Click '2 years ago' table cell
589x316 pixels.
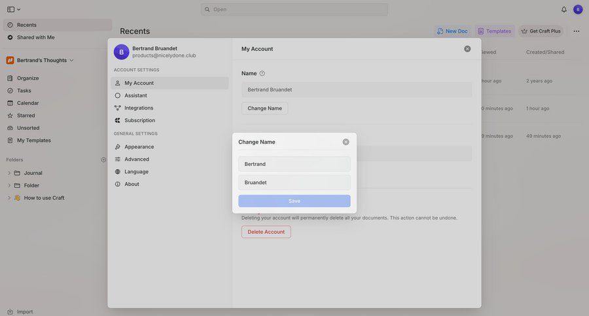click(x=539, y=80)
